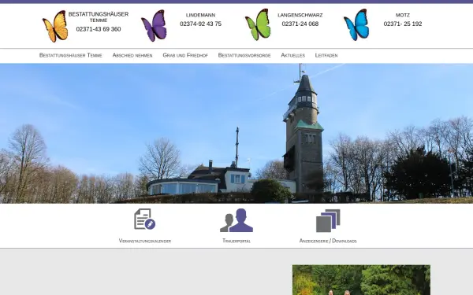Click the tower landscape banner image
Screen dimensions: 473x295
click(236, 134)
